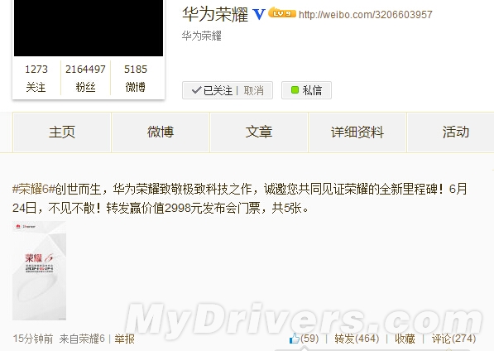Click 取消 to unfollow the account

[x=253, y=90]
